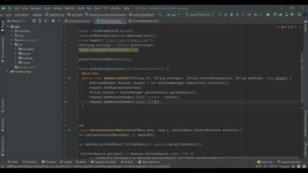Open the SDK Manager download icon
308x173 pixels.
[293, 14]
